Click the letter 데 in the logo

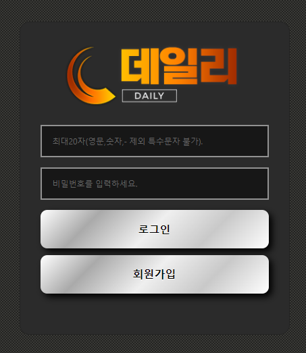click(x=139, y=66)
